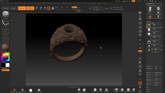Click the List All button
Screen dimensions: 165x93
(x=150, y=67)
